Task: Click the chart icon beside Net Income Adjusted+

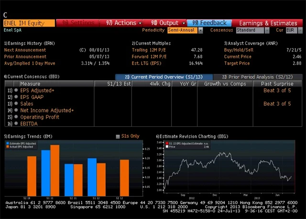Action: [x=16, y=110]
